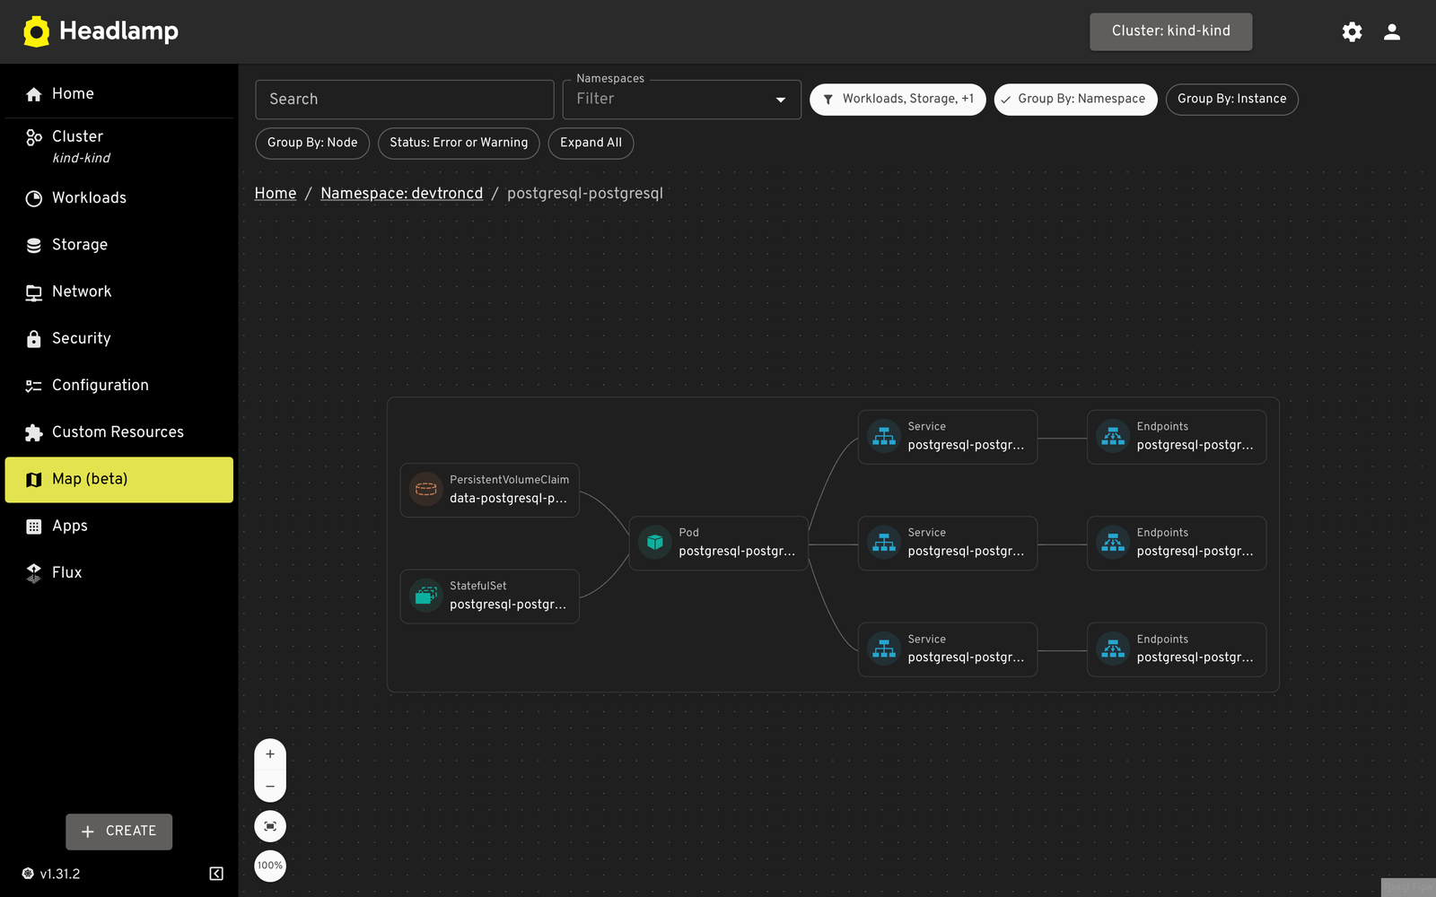Screen dimensions: 1436x897
Task: Click the Search input field
Action: click(404, 99)
